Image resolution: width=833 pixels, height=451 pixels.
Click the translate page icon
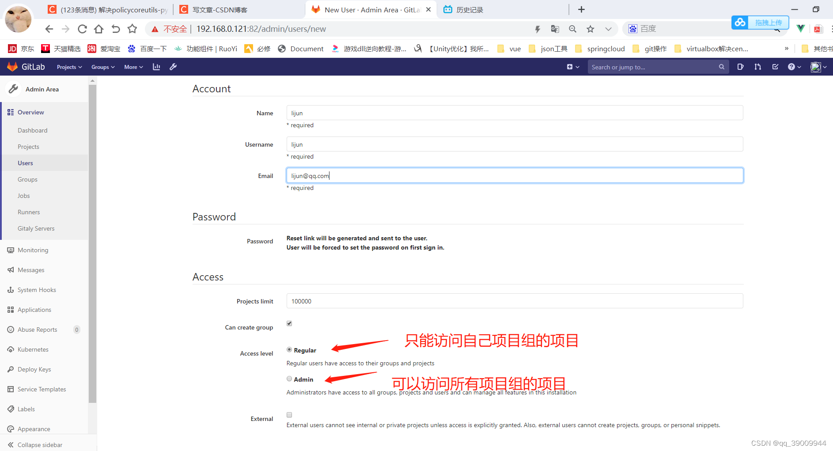pos(555,29)
